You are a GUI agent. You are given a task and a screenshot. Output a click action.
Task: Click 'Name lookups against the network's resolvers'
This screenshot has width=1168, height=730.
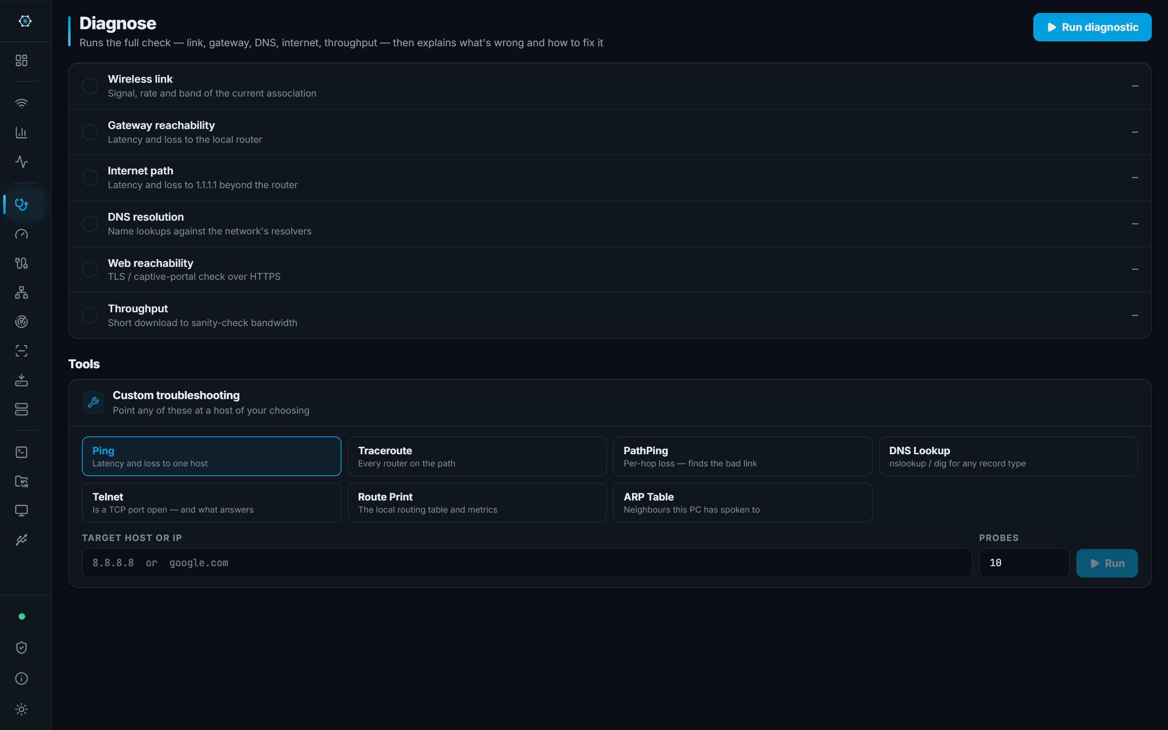pos(209,231)
